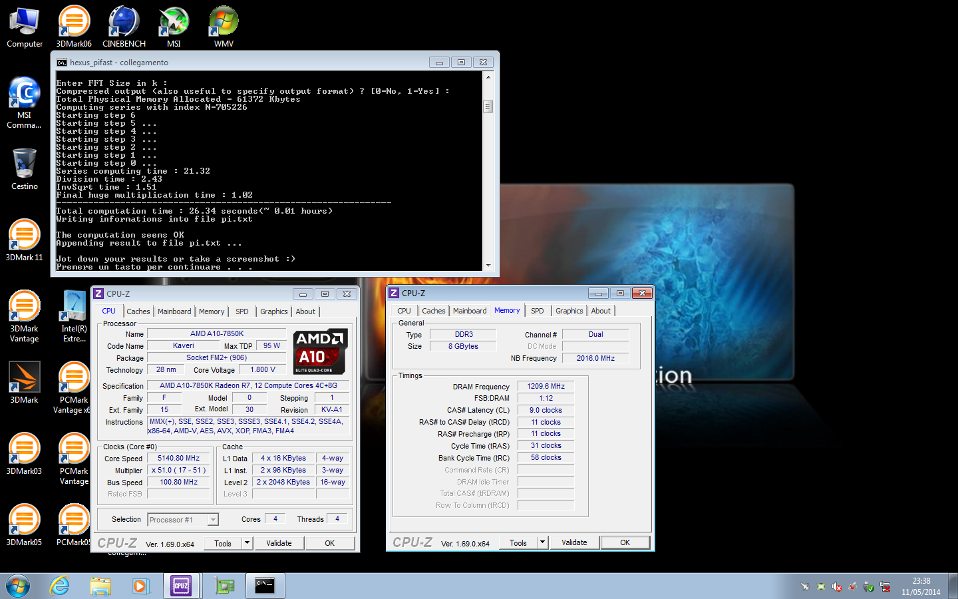The image size is (958, 599).
Task: Open the 3DMark06 desktop shortcut
Action: tap(74, 27)
